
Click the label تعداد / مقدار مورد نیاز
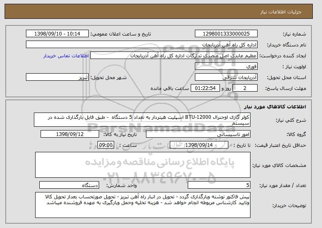coord(283,185)
